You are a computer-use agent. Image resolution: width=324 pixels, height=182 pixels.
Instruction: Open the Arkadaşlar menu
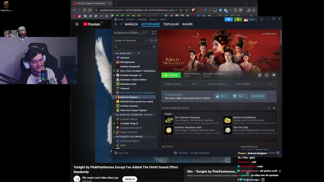pyautogui.click(x=142, y=19)
